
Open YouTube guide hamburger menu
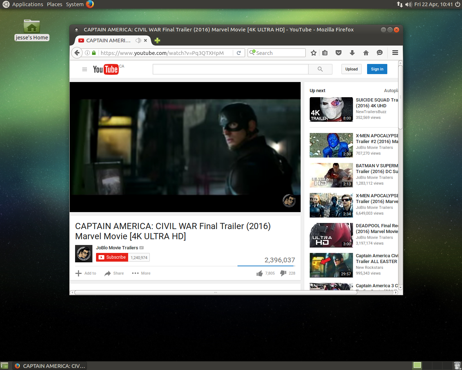click(84, 69)
